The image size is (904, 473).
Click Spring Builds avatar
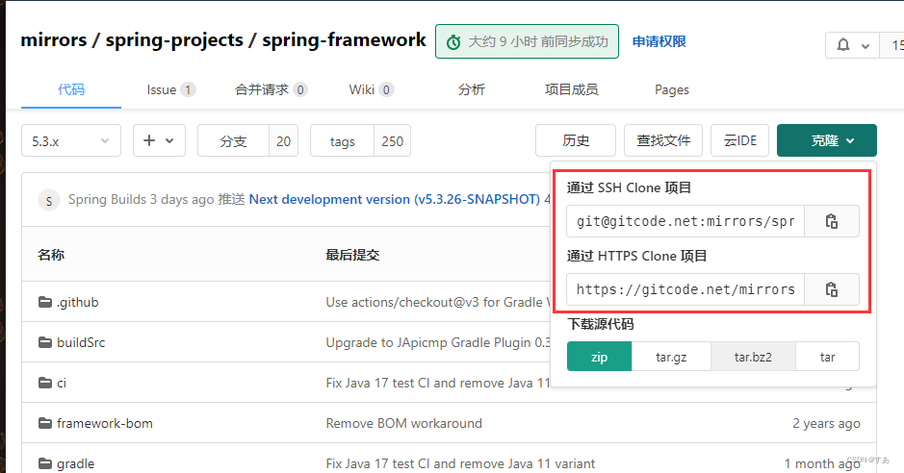click(x=49, y=200)
